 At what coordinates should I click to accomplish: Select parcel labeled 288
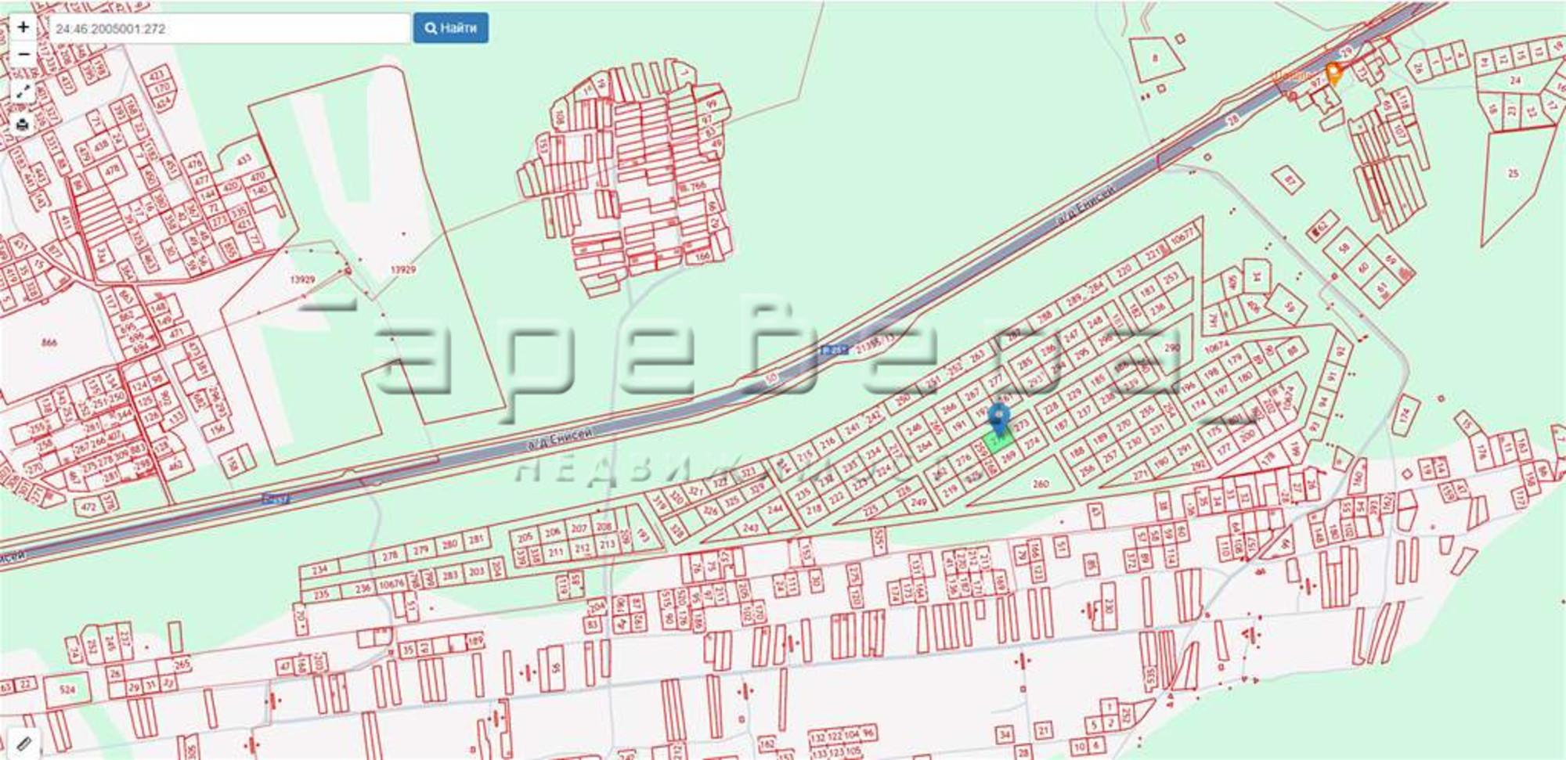coord(1045,318)
